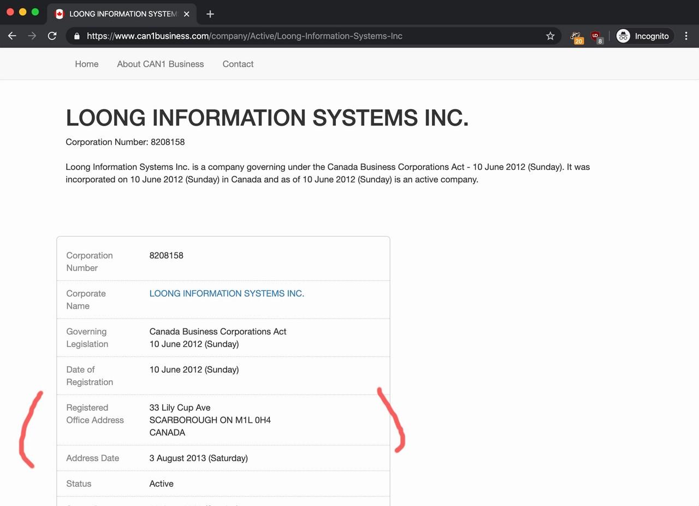Click the lock icon in the address bar
The image size is (699, 506).
pyautogui.click(x=76, y=36)
